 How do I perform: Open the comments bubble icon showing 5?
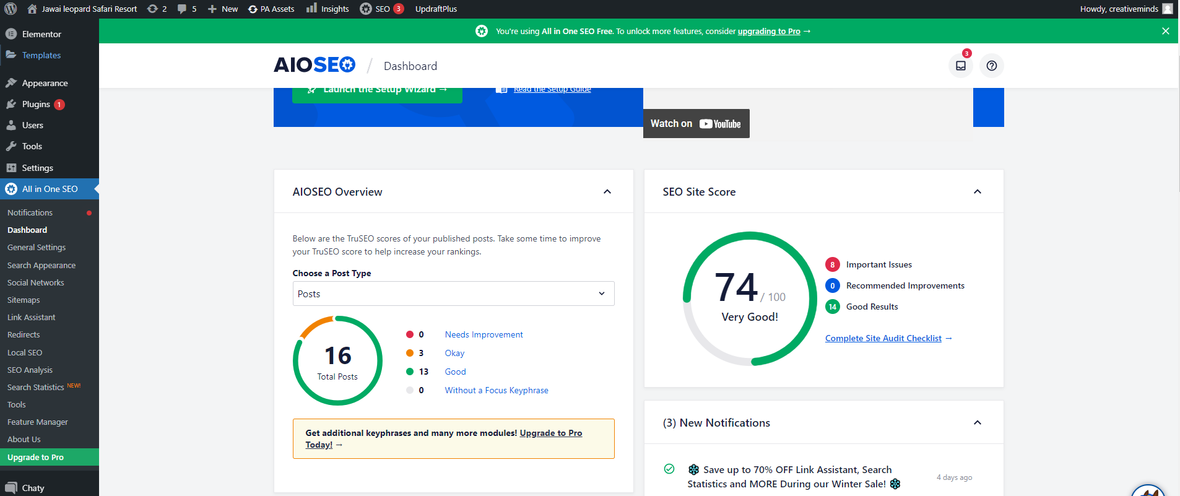point(187,9)
